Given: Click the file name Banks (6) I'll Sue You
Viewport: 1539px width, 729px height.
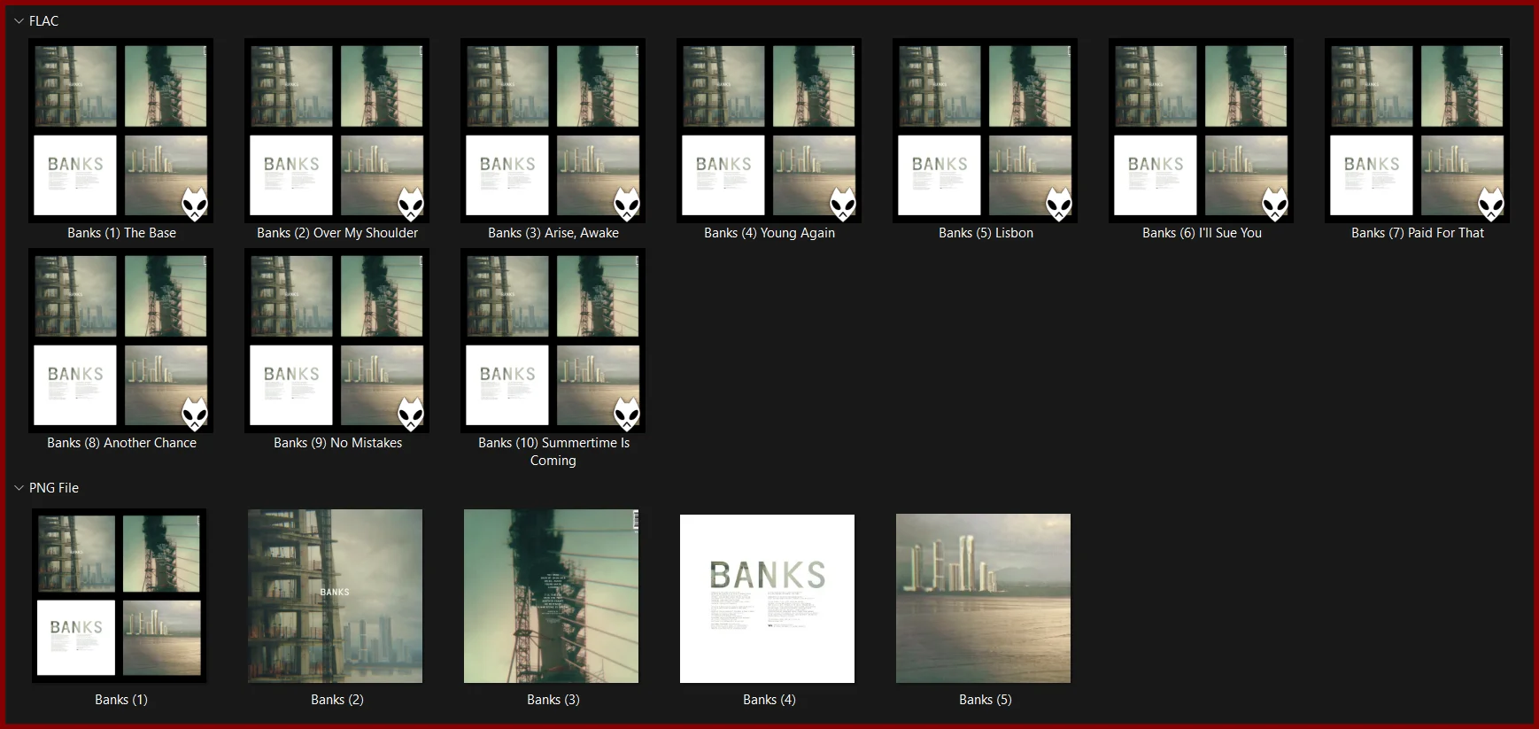Looking at the screenshot, I should (1202, 233).
